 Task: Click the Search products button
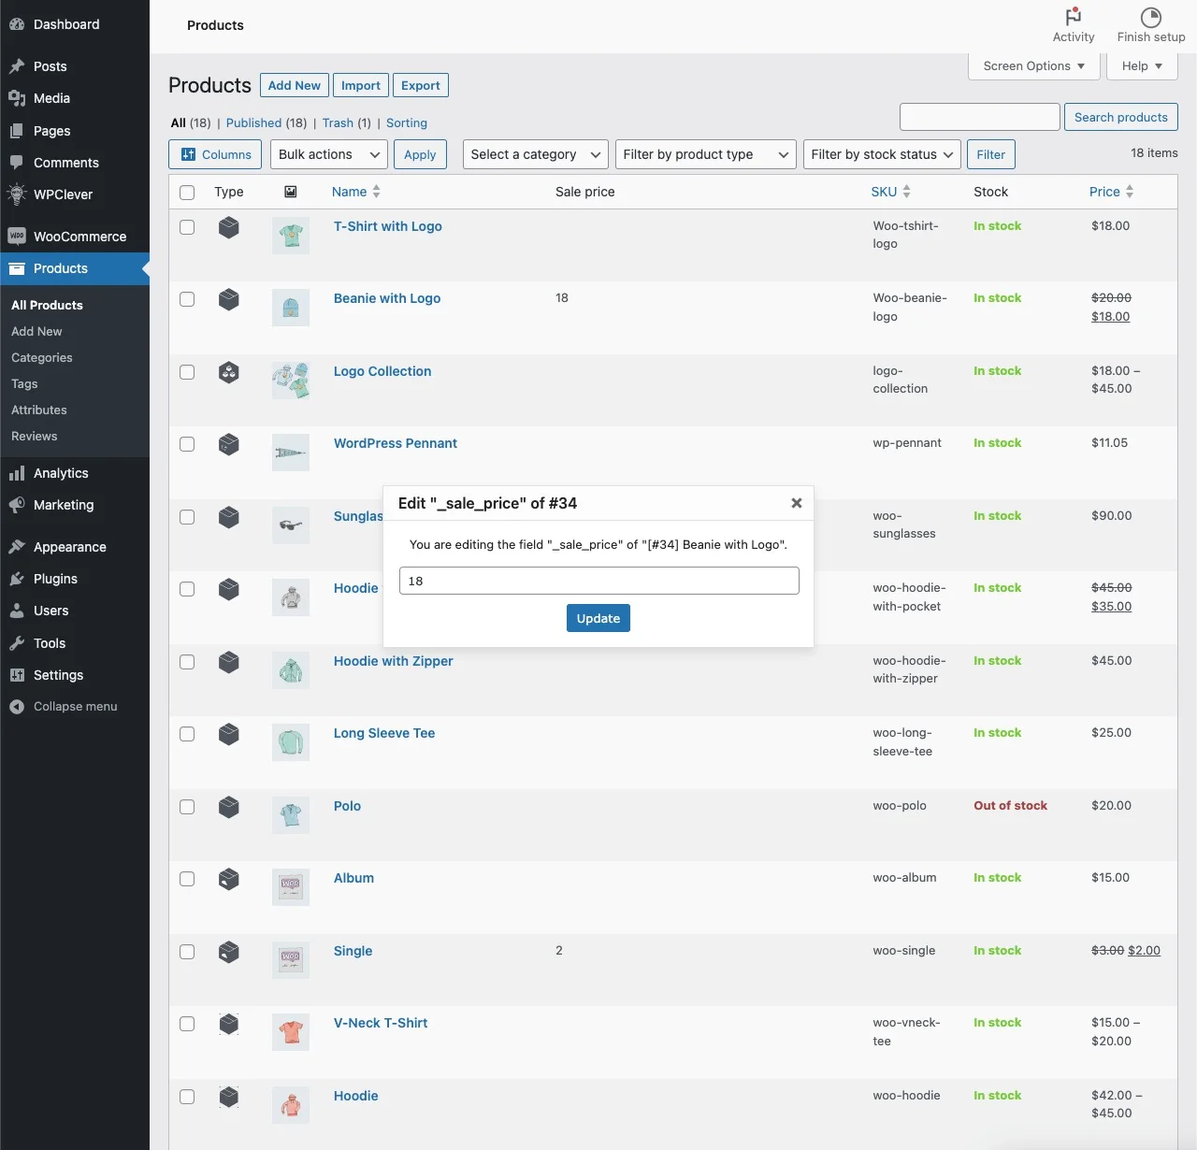1121,117
